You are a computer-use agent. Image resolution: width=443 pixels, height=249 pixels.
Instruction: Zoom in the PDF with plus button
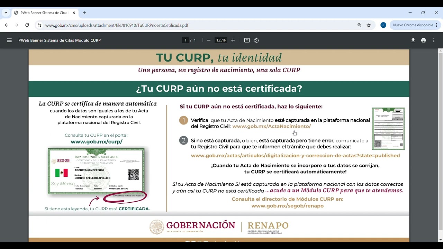coord(233,40)
